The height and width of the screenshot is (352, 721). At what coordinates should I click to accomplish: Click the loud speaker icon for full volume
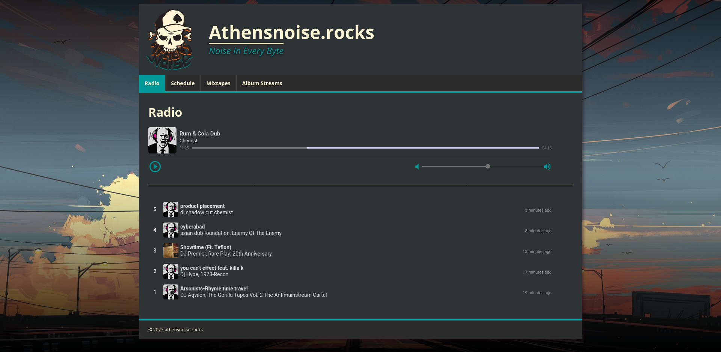tap(547, 167)
